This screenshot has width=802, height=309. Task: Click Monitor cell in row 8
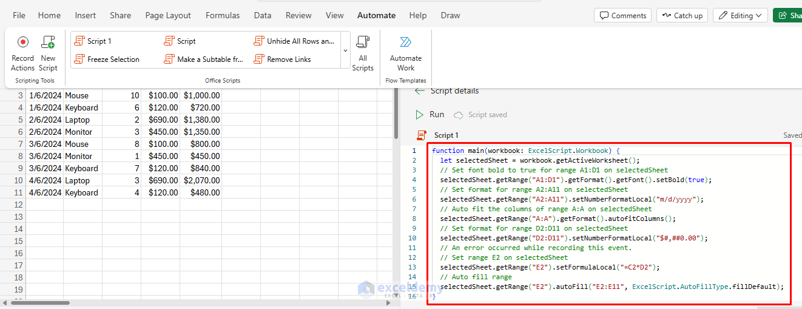(83, 156)
